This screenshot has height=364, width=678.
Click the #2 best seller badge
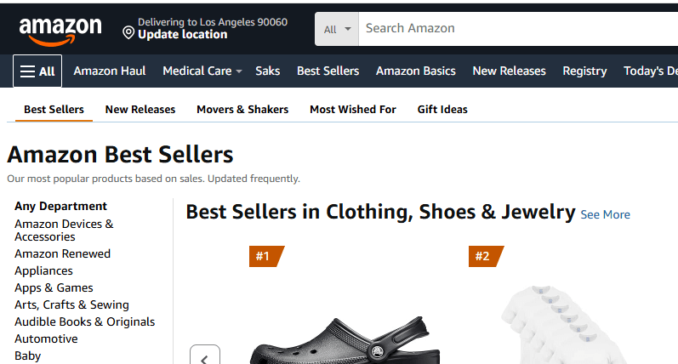(486, 256)
